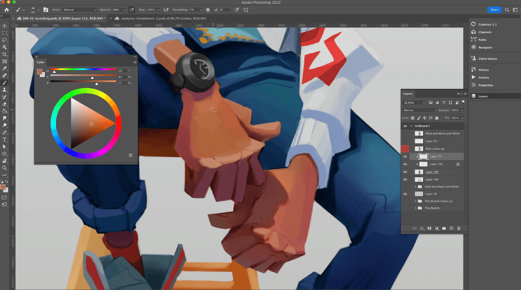Viewport: 521px width, 290px height.
Task: Click the Home icon in options bar
Action: [x=7, y=10]
